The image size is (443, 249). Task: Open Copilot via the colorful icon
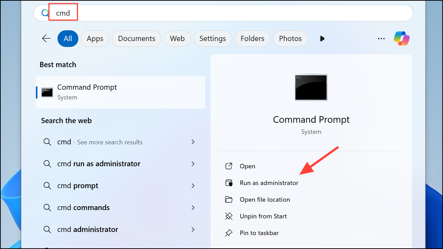tap(402, 39)
